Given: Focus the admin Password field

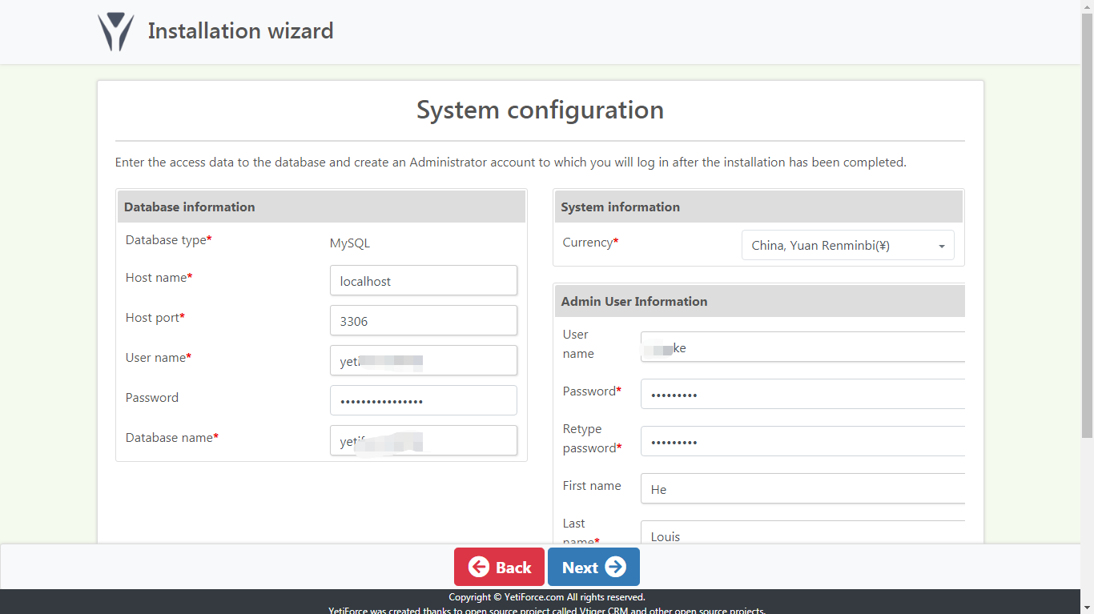Looking at the screenshot, I should pos(802,394).
